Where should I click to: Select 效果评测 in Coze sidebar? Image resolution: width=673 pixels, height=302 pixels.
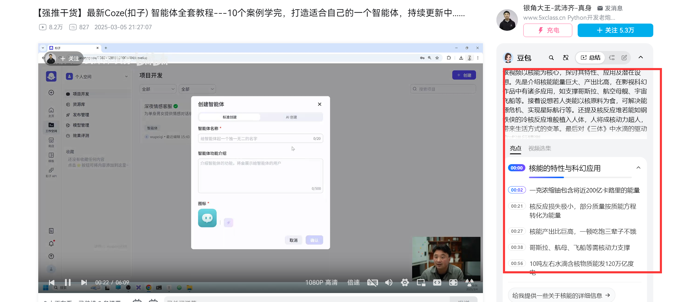click(97, 135)
